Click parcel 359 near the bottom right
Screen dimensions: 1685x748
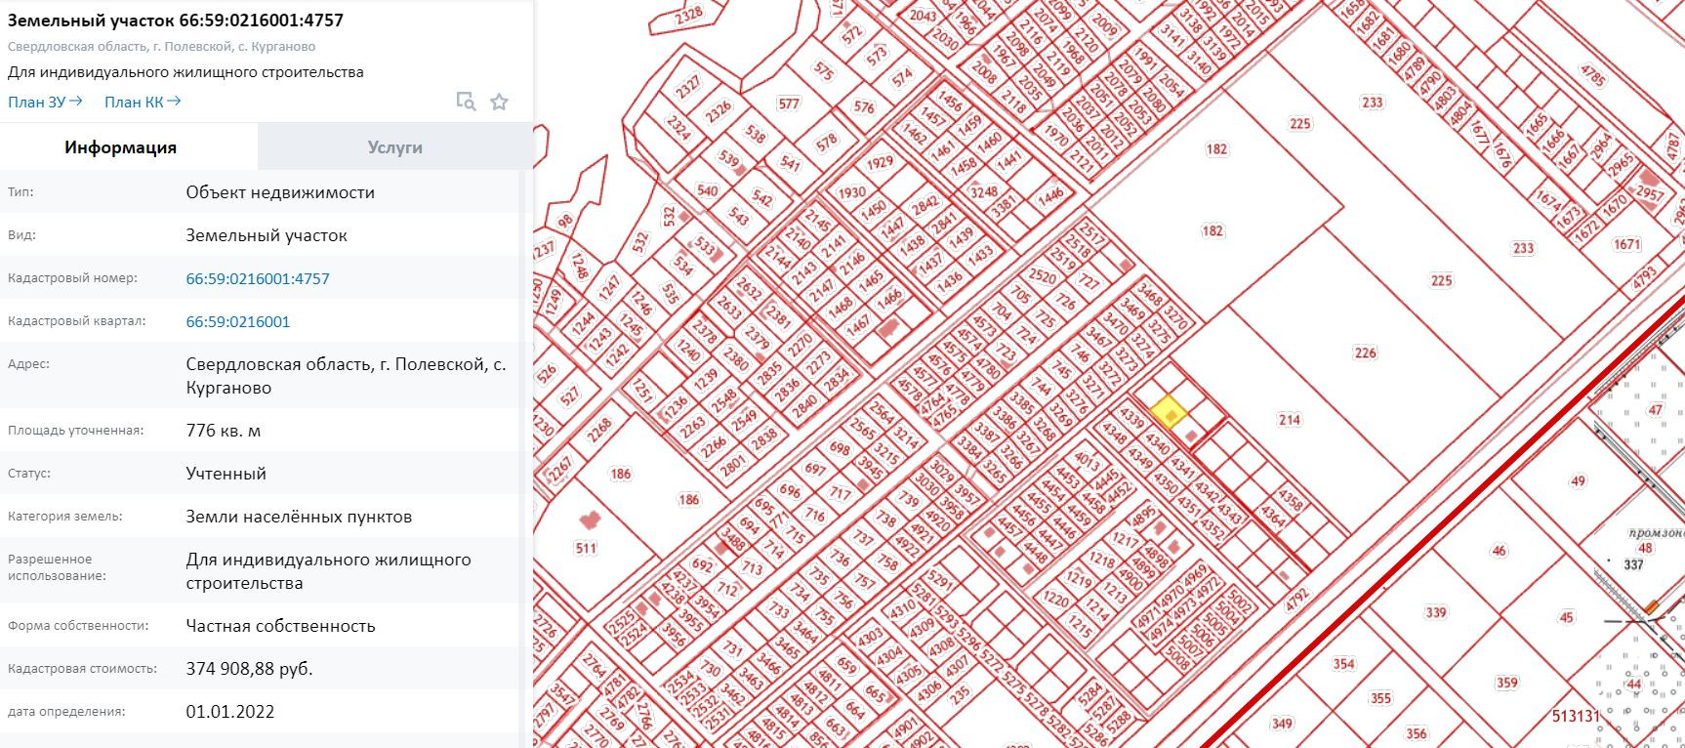coord(1506,684)
